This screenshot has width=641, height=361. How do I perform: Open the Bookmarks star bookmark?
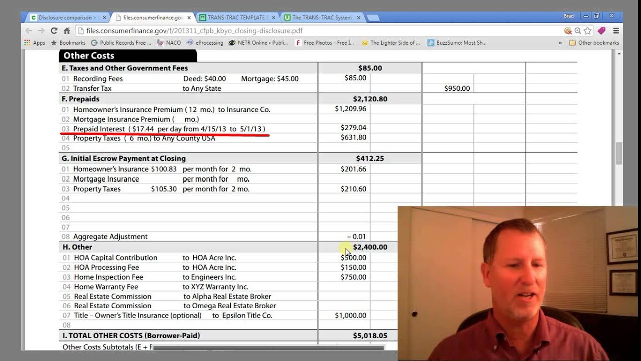pyautogui.click(x=68, y=43)
